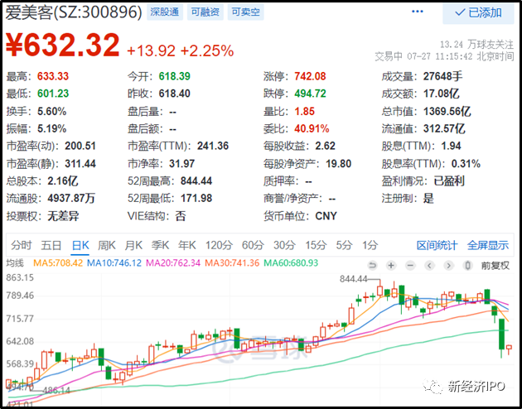Click the 市盈率(TTM) value 241.36

(x=213, y=146)
